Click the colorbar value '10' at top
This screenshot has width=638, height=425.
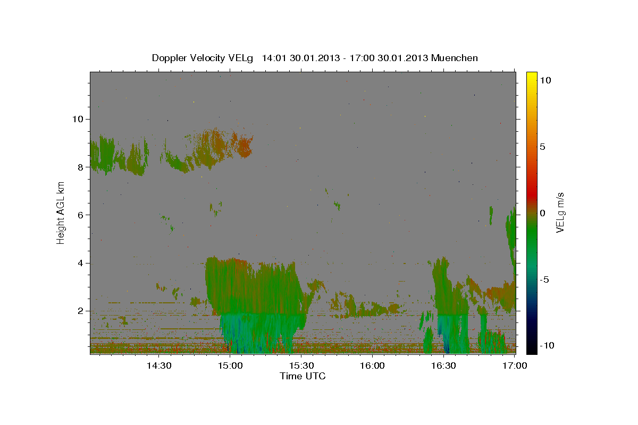point(545,80)
